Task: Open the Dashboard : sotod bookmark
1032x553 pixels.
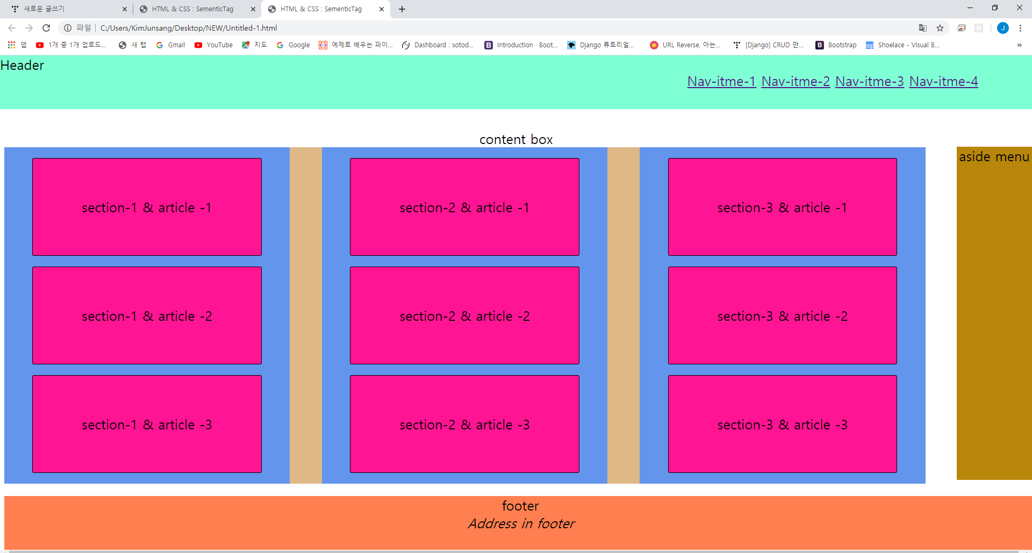Action: [x=438, y=45]
